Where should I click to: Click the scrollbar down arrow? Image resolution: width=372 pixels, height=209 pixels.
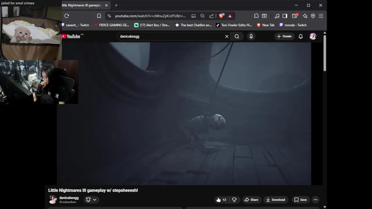click(x=325, y=207)
